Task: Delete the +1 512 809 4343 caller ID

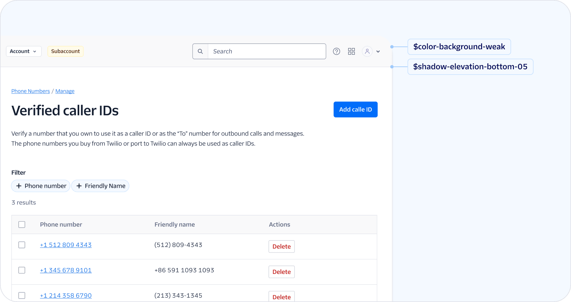Action: pyautogui.click(x=281, y=246)
